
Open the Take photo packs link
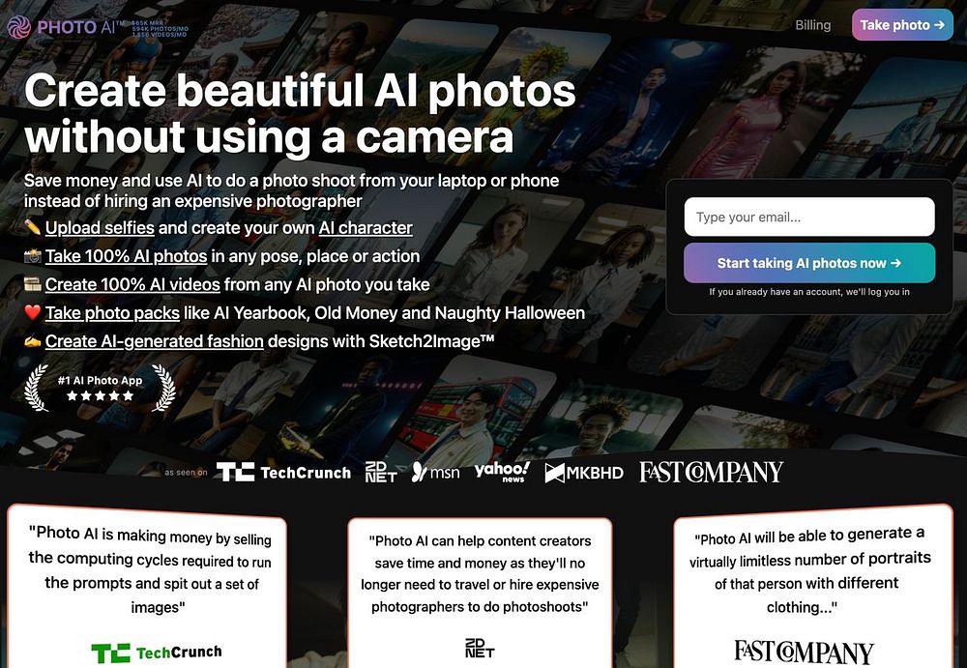(x=112, y=312)
